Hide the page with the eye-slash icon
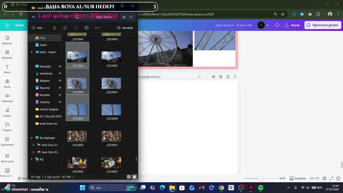The image size is (343, 193). [214, 77]
